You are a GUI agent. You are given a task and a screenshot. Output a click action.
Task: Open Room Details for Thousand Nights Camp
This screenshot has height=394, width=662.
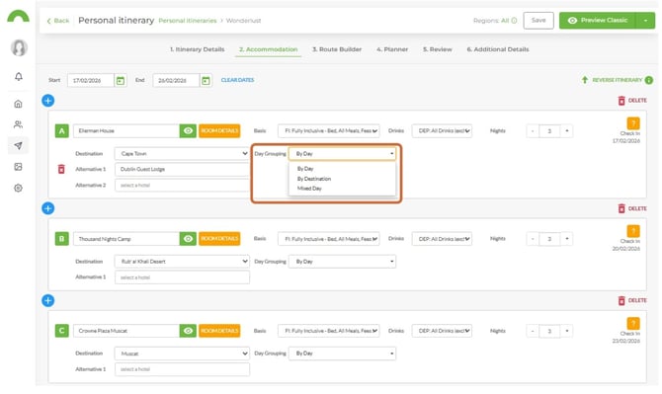click(x=219, y=239)
